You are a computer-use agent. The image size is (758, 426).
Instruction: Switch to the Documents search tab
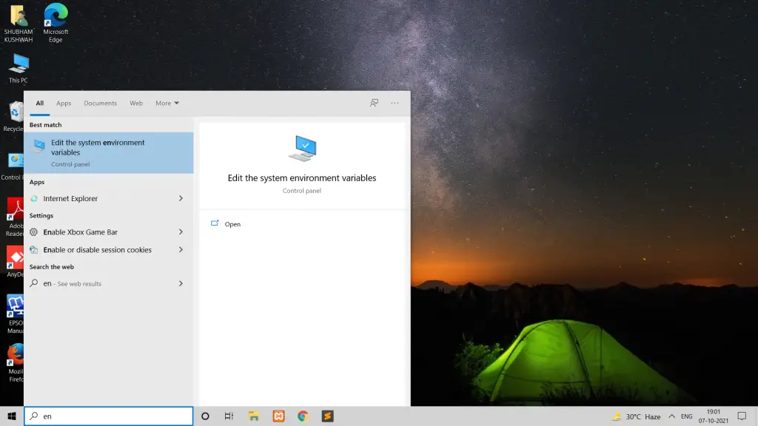tap(100, 103)
